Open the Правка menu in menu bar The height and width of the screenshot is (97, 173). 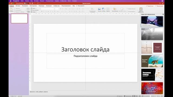click(27, 1)
